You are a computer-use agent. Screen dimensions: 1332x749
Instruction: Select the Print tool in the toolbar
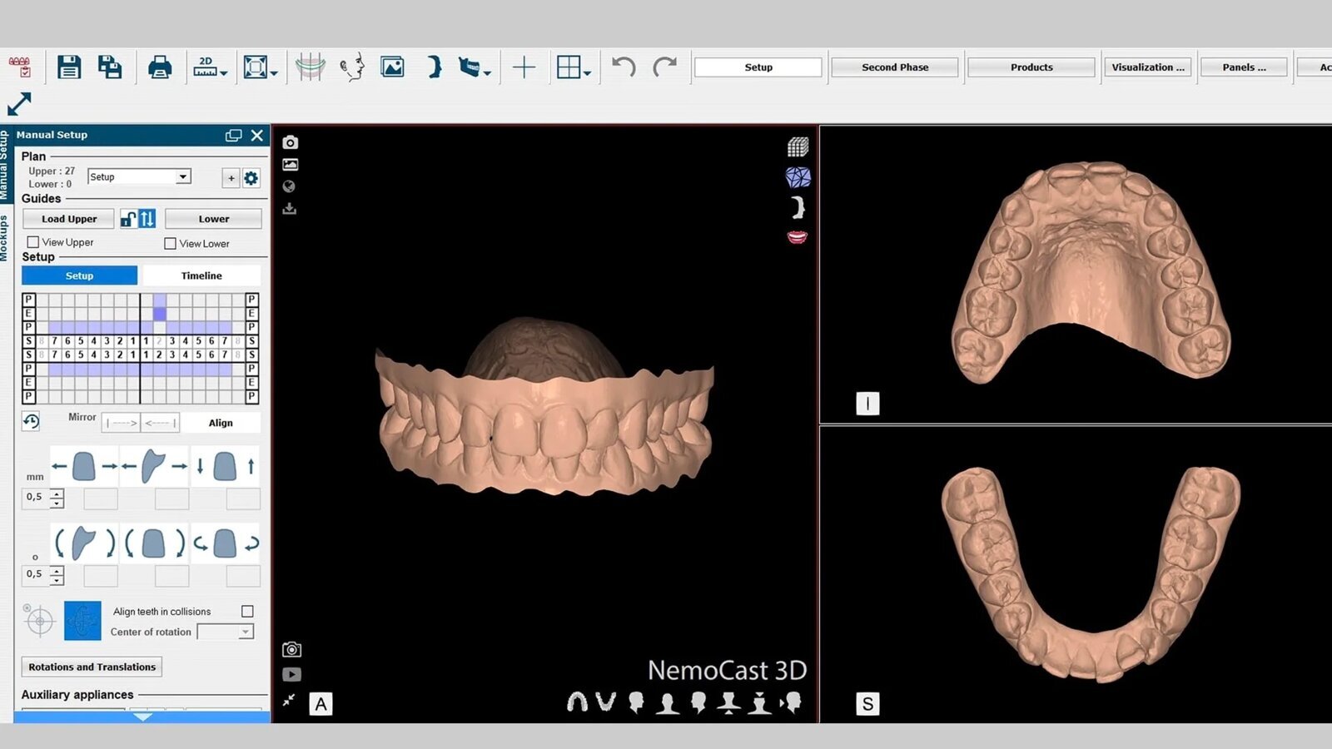(160, 67)
